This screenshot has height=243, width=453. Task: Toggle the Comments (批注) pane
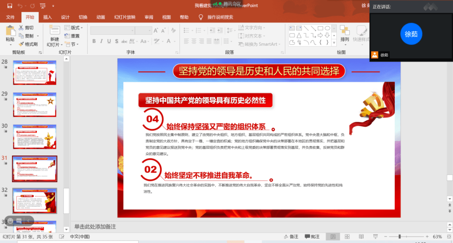[x=312, y=237]
